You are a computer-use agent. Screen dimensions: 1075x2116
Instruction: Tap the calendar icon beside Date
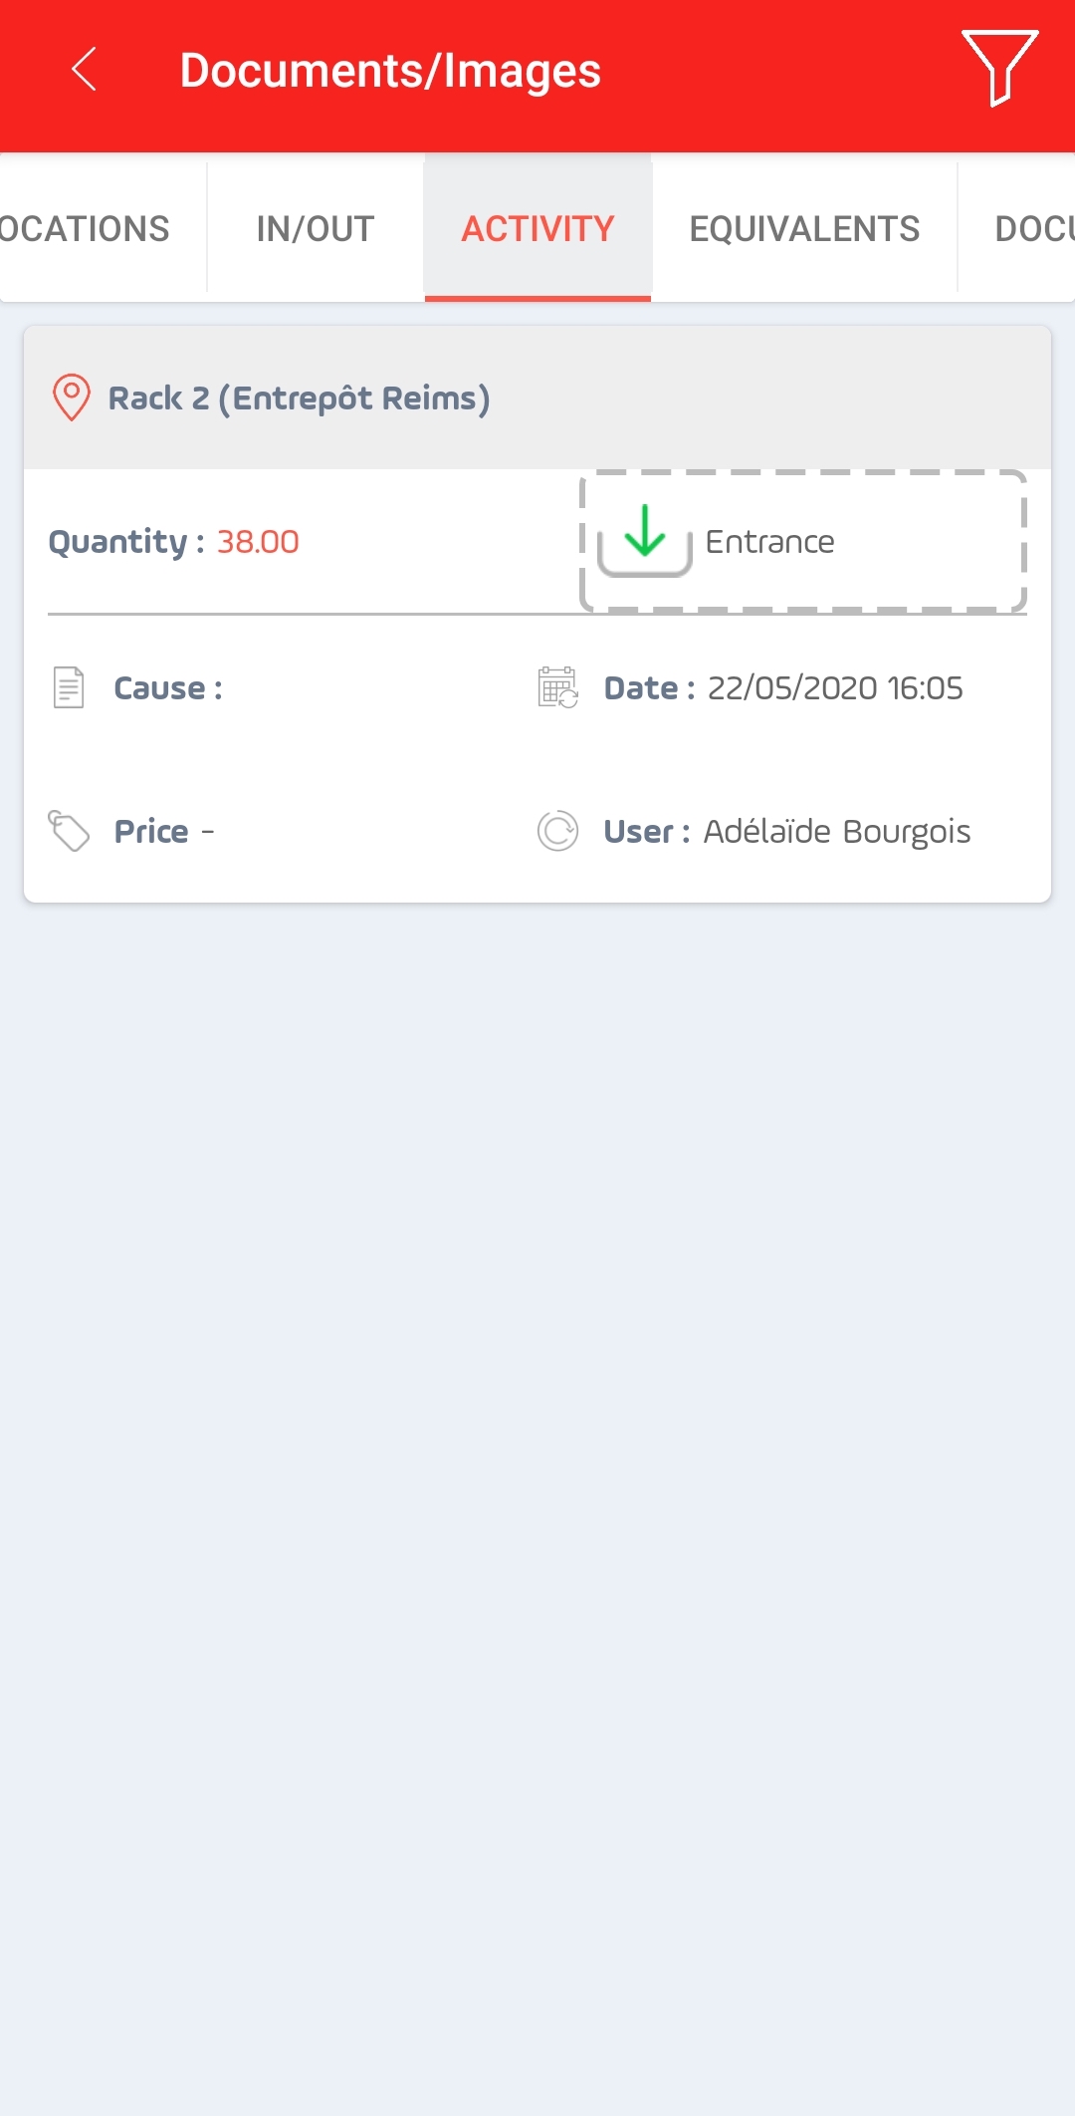point(558,687)
